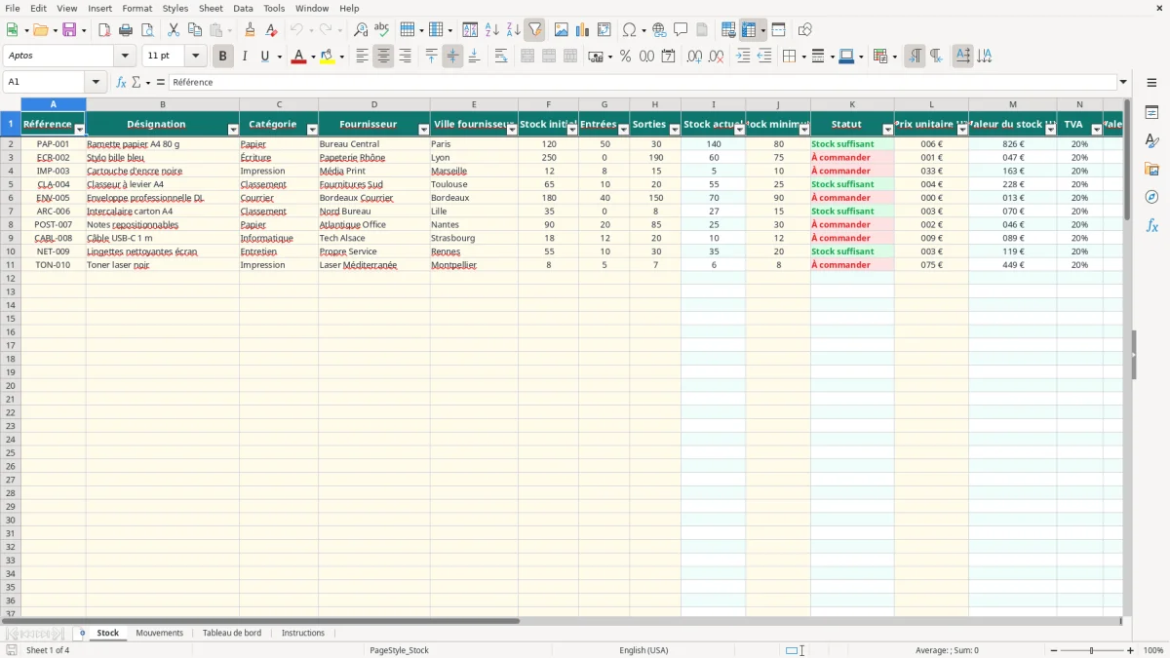1170x658 pixels.
Task: Click column header K
Action: click(852, 104)
